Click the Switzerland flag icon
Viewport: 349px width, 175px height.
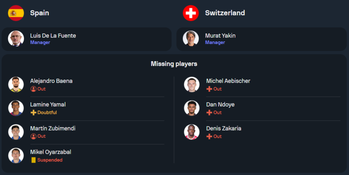[191, 13]
